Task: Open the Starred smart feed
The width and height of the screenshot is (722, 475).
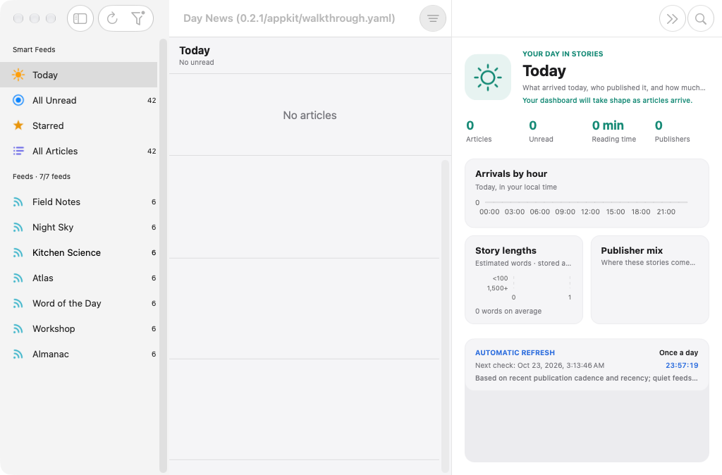Action: pos(79,125)
